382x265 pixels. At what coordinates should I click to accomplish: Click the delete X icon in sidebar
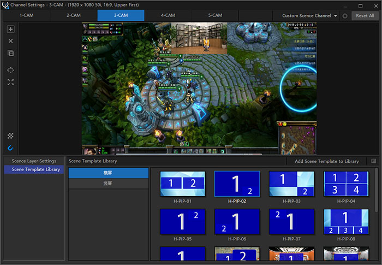[10, 41]
